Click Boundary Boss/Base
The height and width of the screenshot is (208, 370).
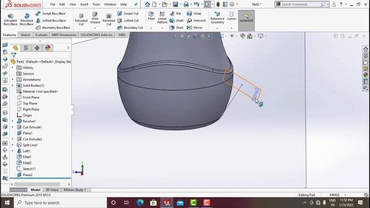click(x=53, y=28)
